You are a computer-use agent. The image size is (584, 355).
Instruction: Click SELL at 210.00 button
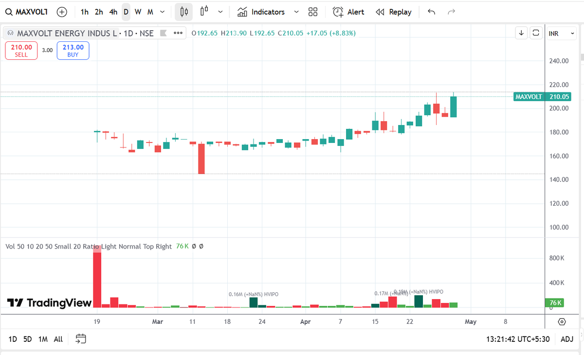click(x=21, y=51)
